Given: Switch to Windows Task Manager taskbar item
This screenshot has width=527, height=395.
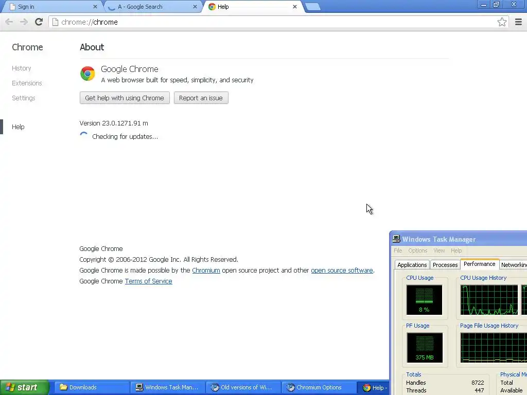Looking at the screenshot, I should click(x=167, y=387).
